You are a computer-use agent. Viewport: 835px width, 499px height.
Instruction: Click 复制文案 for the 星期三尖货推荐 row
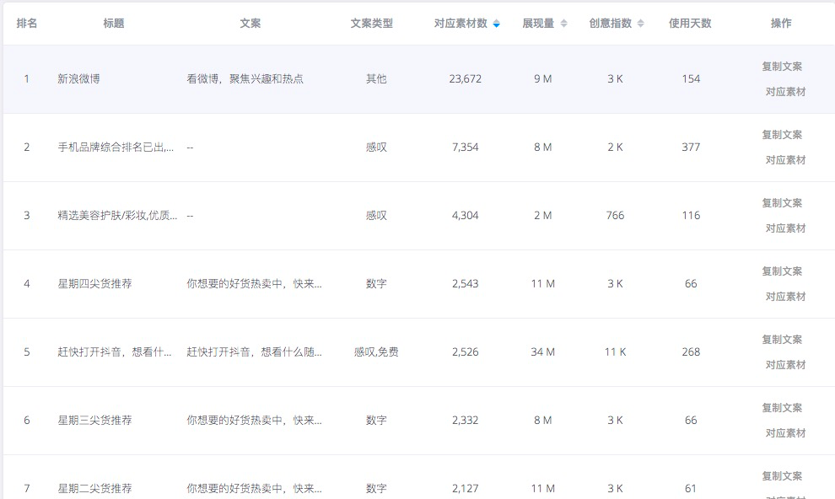click(782, 407)
